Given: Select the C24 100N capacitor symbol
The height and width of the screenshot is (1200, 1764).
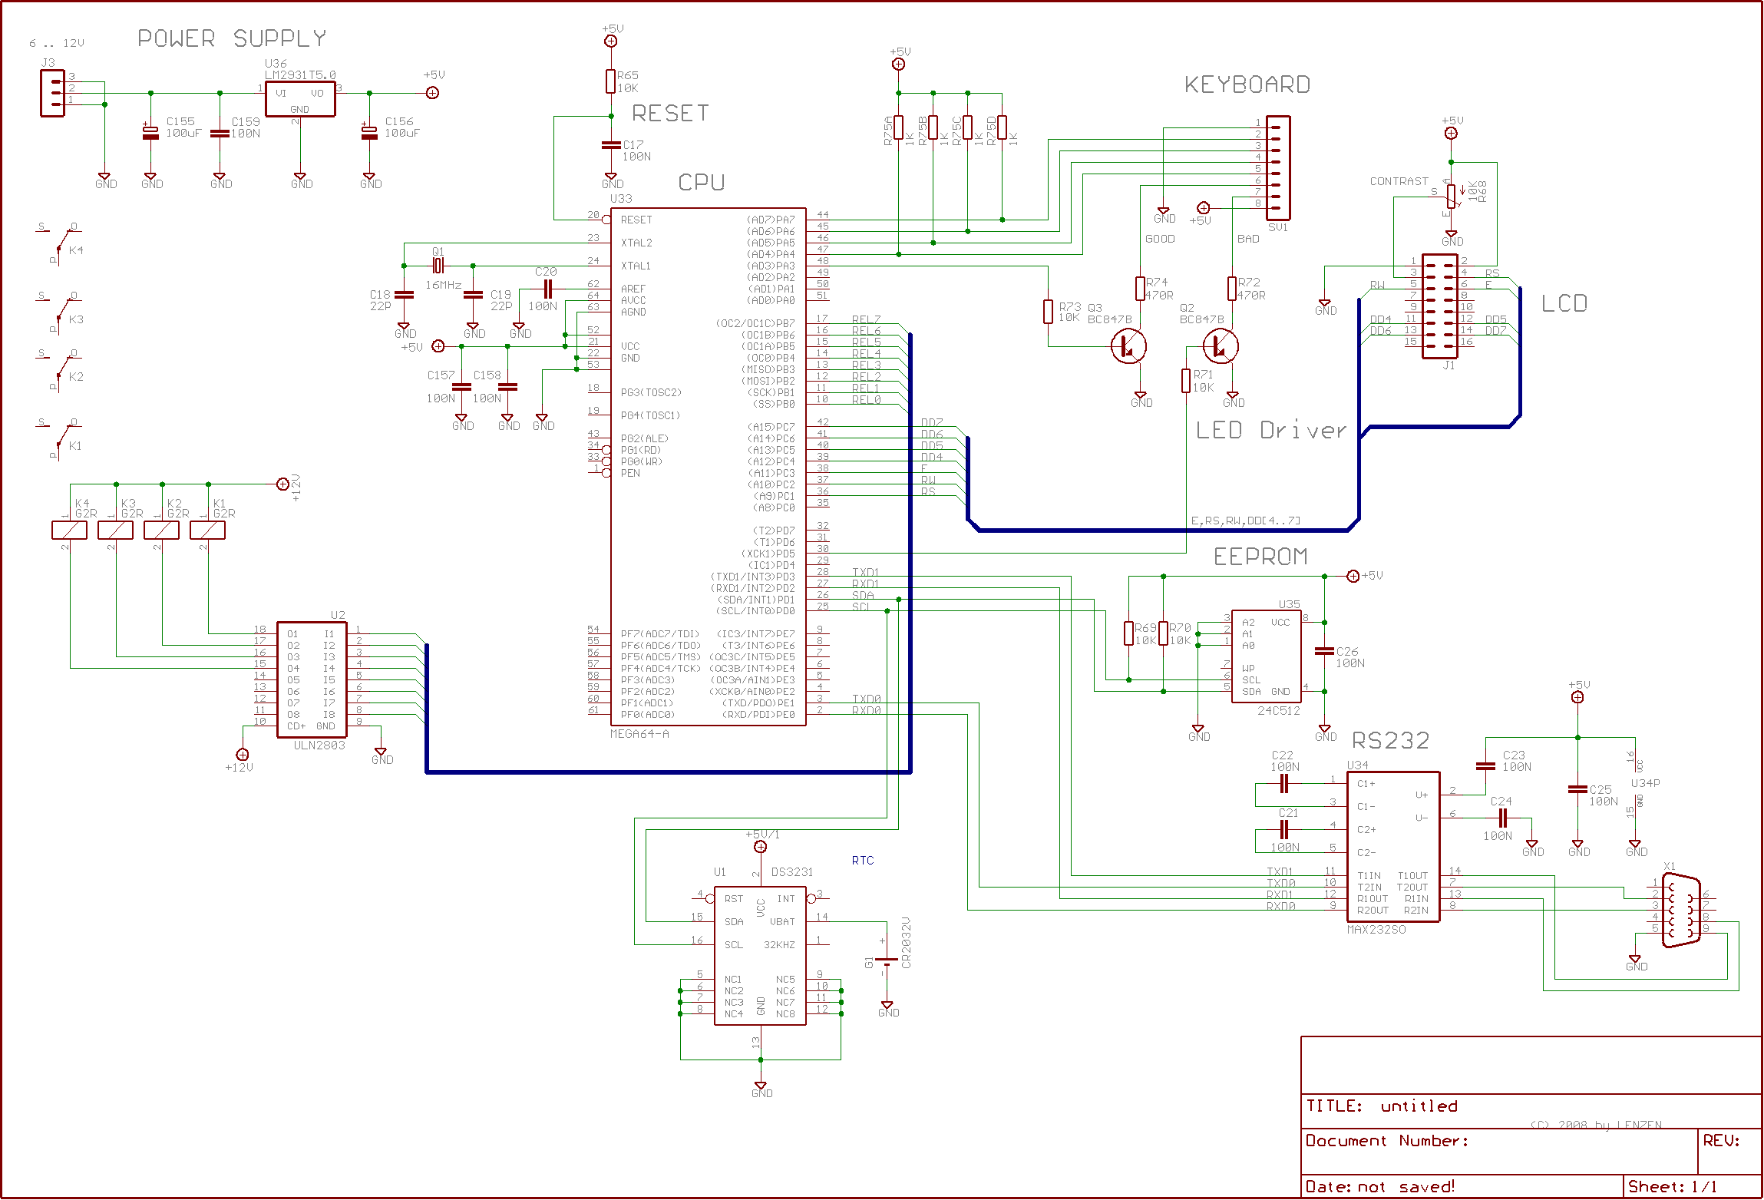Looking at the screenshot, I should point(1503,818).
